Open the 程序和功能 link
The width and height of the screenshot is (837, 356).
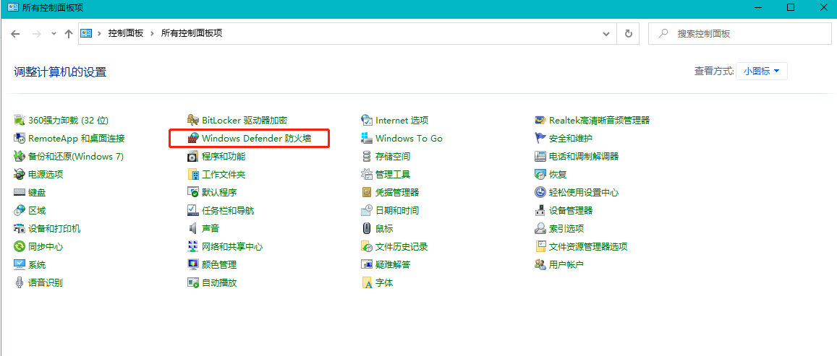click(223, 156)
